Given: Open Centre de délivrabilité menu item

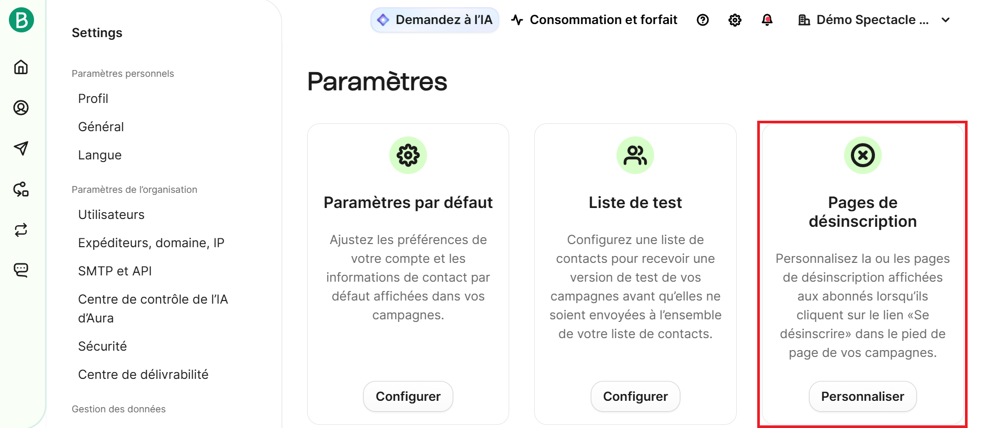Looking at the screenshot, I should pos(143,375).
